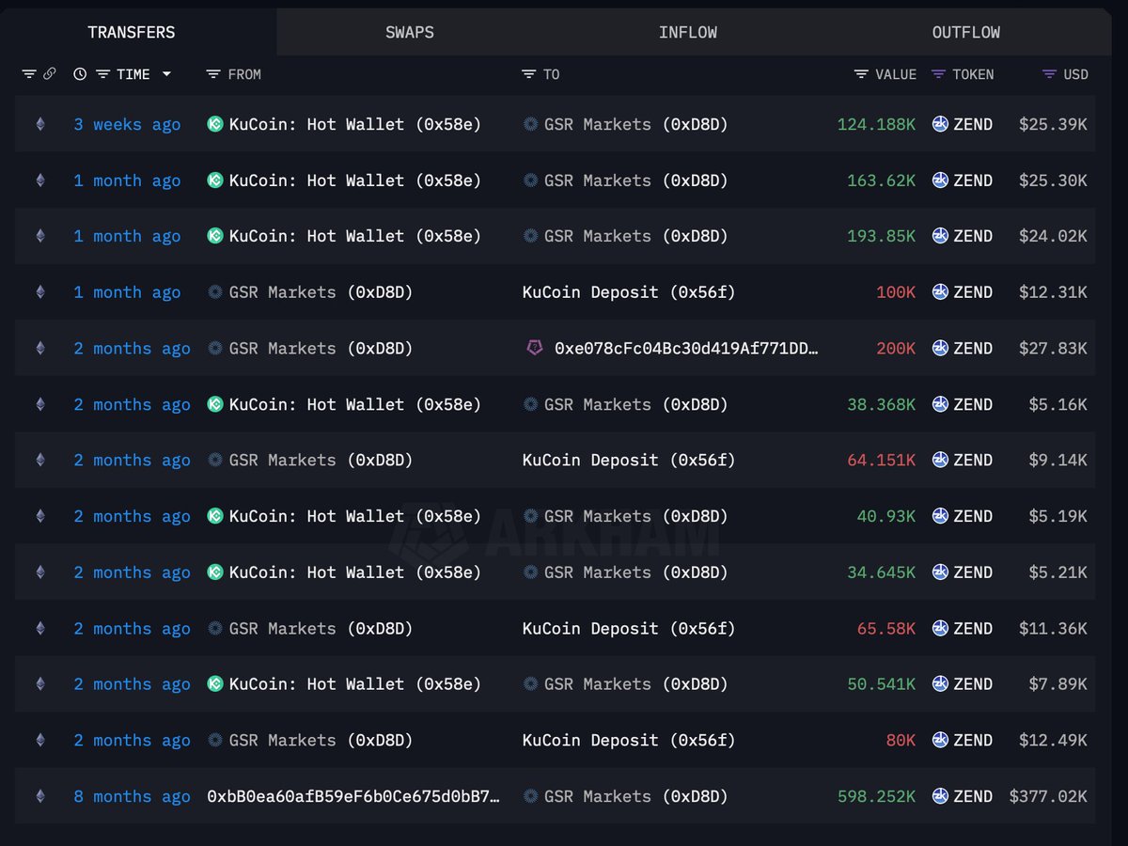Click the purple shield icon beside the 0xe078cFc04 address

534,349
